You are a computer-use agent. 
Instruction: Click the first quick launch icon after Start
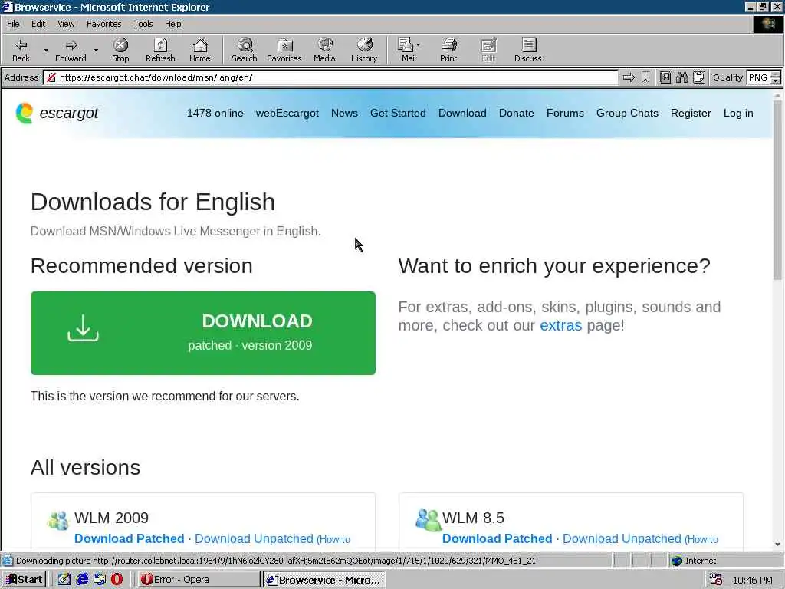click(x=64, y=580)
